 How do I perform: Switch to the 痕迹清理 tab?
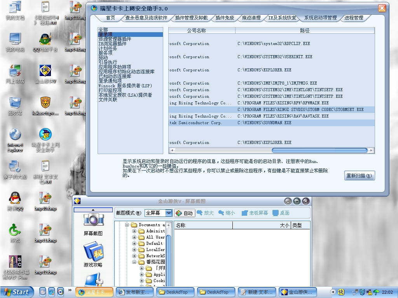(251, 18)
